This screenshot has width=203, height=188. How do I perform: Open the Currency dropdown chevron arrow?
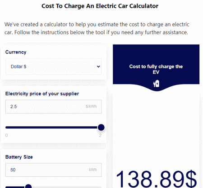coord(98,67)
